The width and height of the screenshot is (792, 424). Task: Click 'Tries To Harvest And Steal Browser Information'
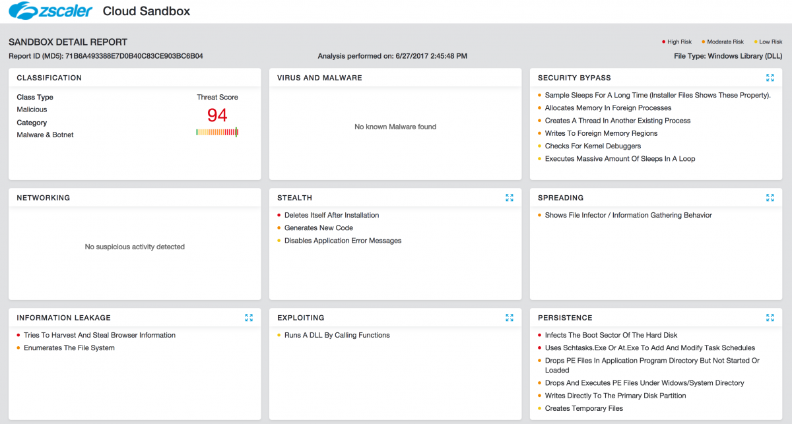tap(100, 335)
